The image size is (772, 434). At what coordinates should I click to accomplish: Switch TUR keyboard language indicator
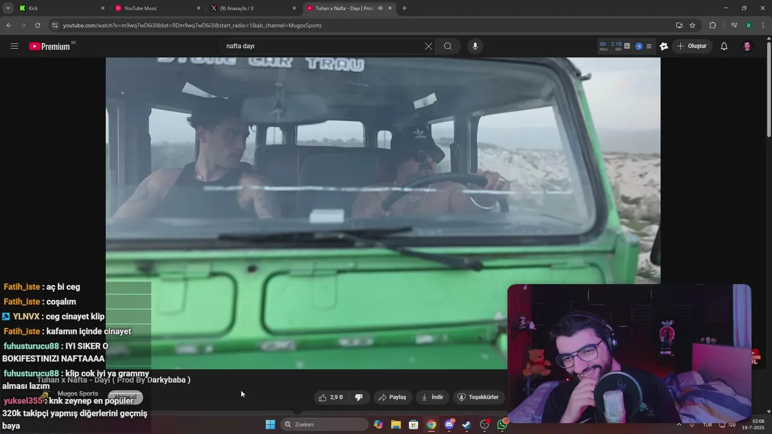click(707, 424)
